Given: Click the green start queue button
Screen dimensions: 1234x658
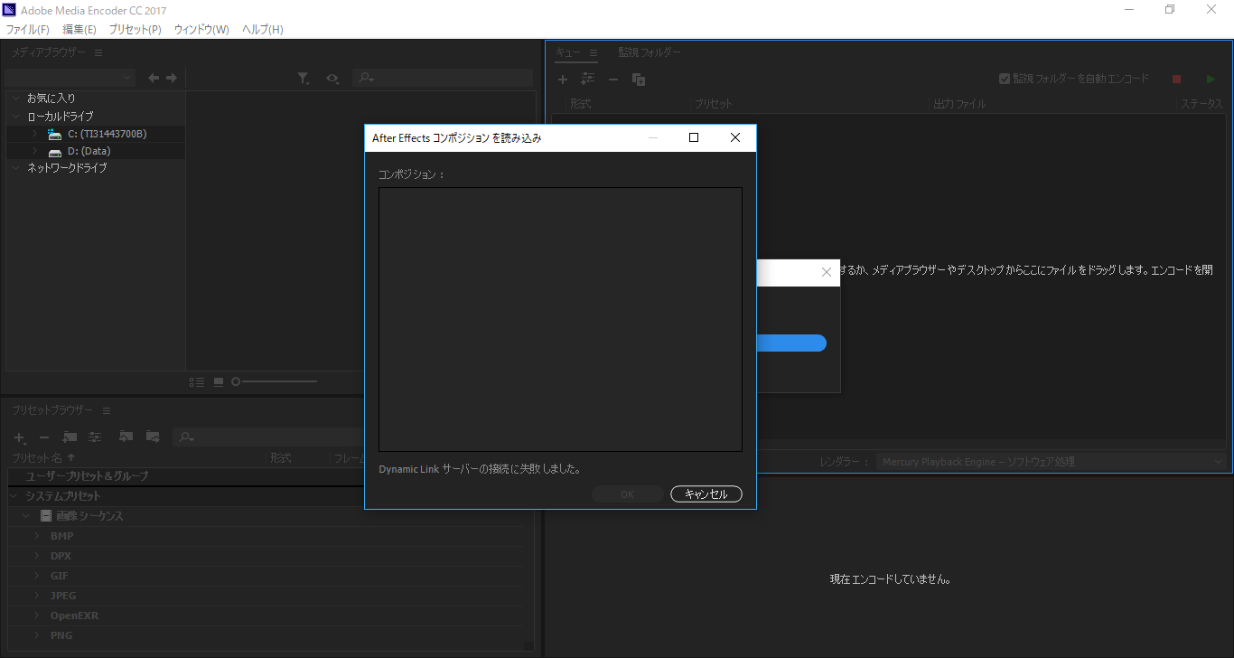Looking at the screenshot, I should [1211, 80].
